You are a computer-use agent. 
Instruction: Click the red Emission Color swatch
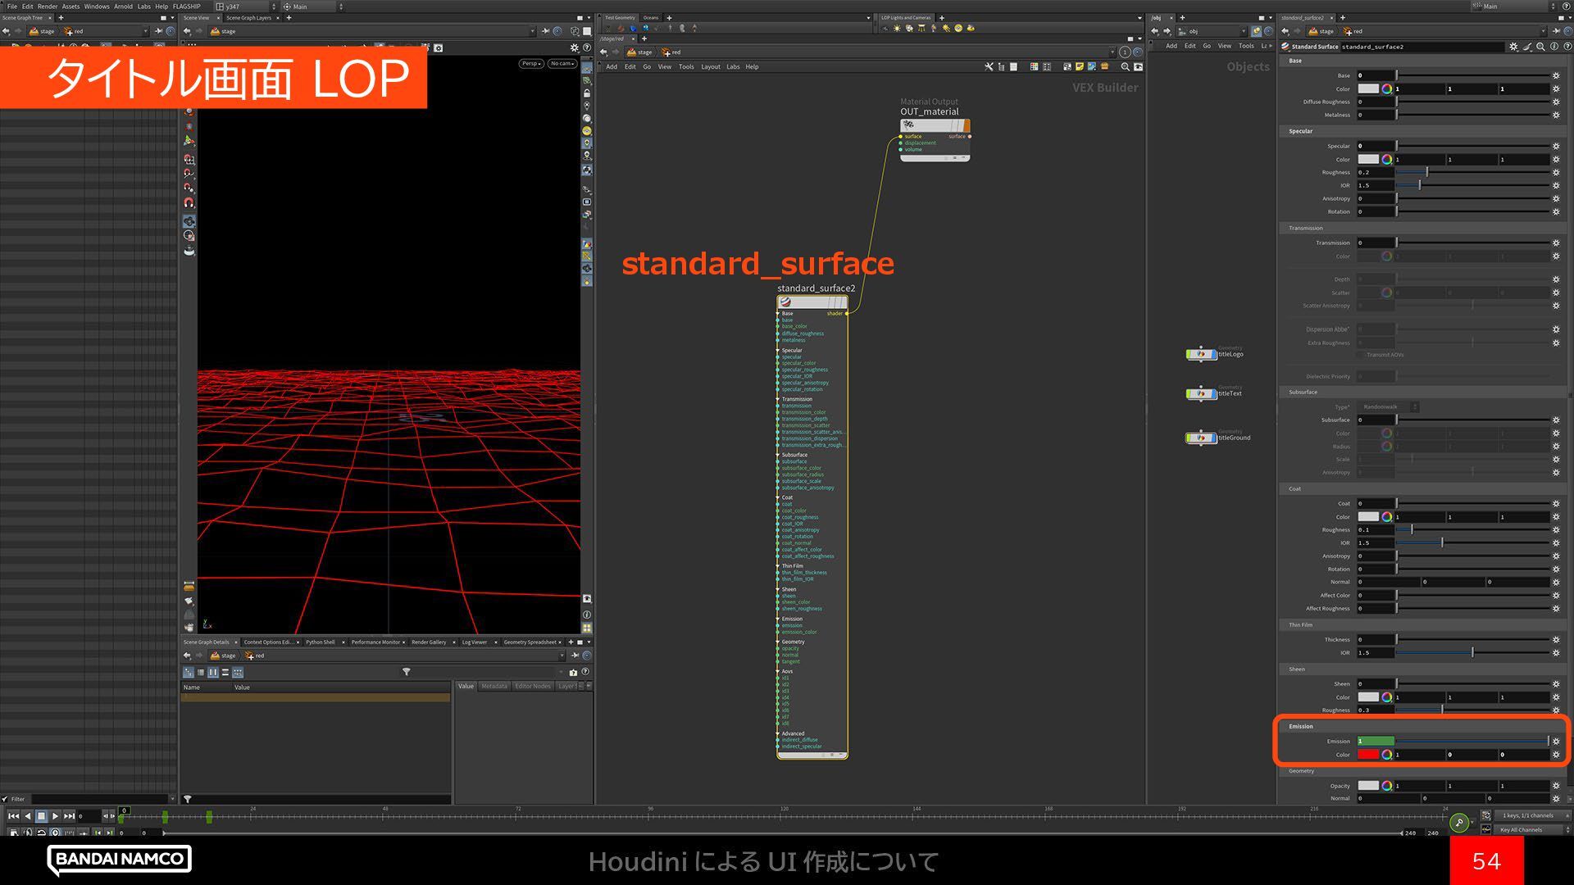(1367, 755)
